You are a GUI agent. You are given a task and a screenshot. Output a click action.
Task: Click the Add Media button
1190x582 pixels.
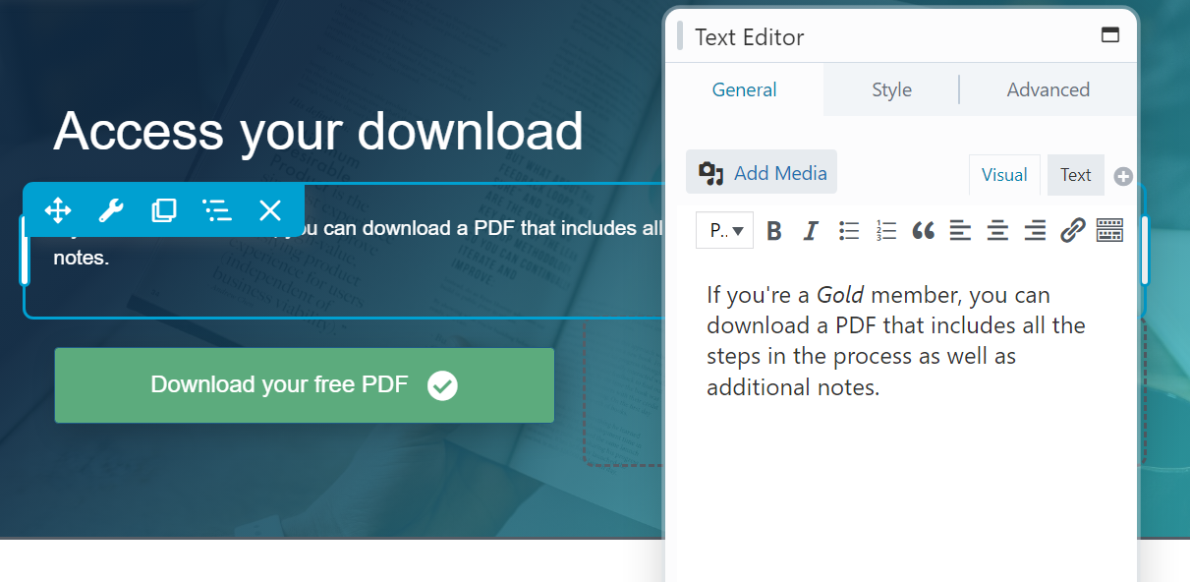(x=763, y=173)
